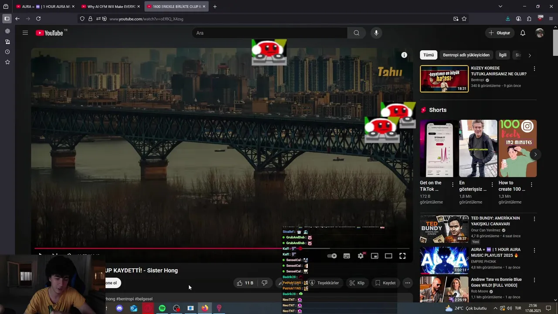Toggle the autoplay switch in player
558x314 pixels.
332,256
